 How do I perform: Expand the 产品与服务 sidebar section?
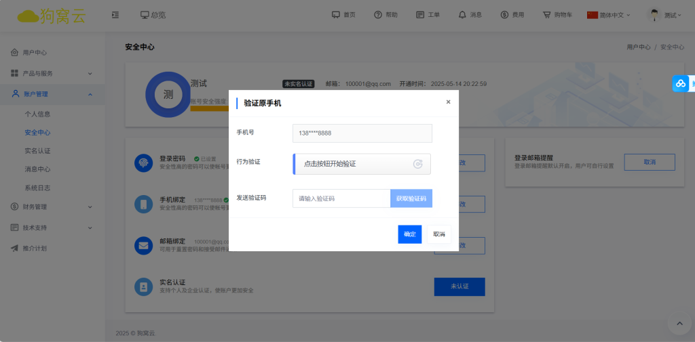point(52,73)
